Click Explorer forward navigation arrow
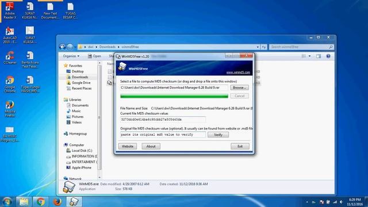This screenshot has height=207, width=368. coord(70,47)
